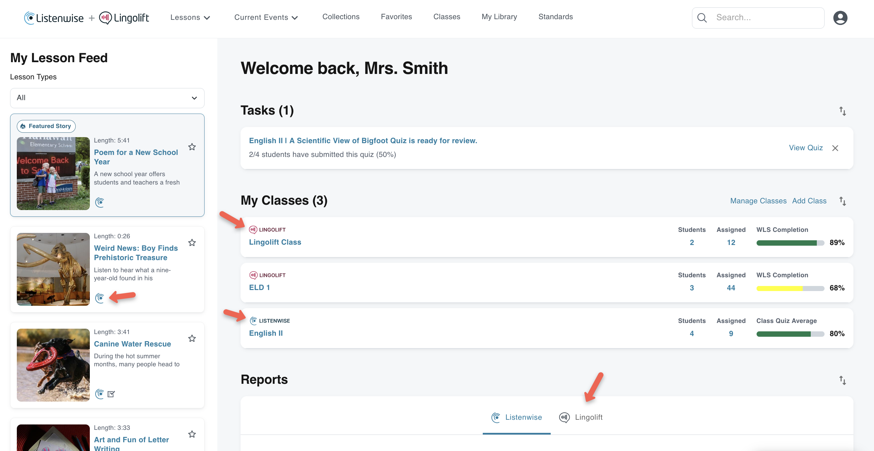
Task: Click the user profile avatar icon
Action: [x=840, y=18]
